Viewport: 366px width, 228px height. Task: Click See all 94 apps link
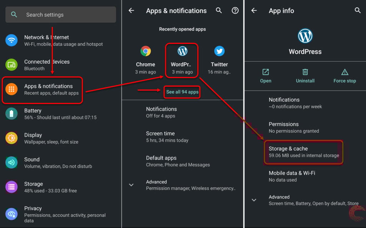[182, 92]
